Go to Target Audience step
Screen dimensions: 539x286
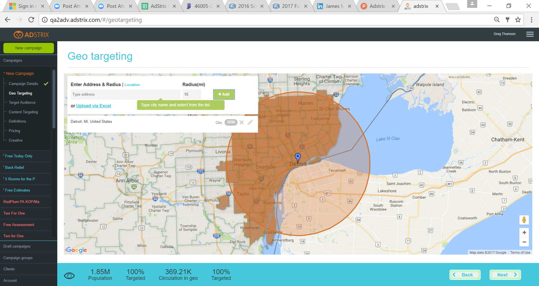tap(22, 103)
